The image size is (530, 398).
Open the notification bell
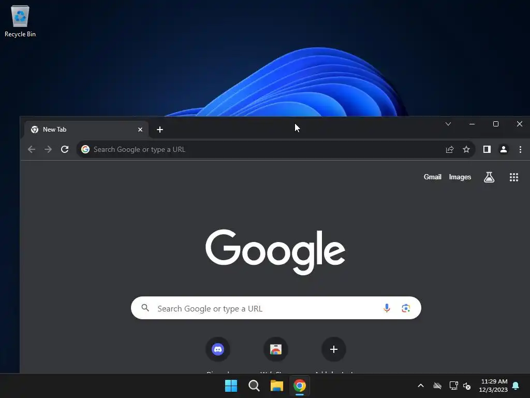tap(516, 386)
